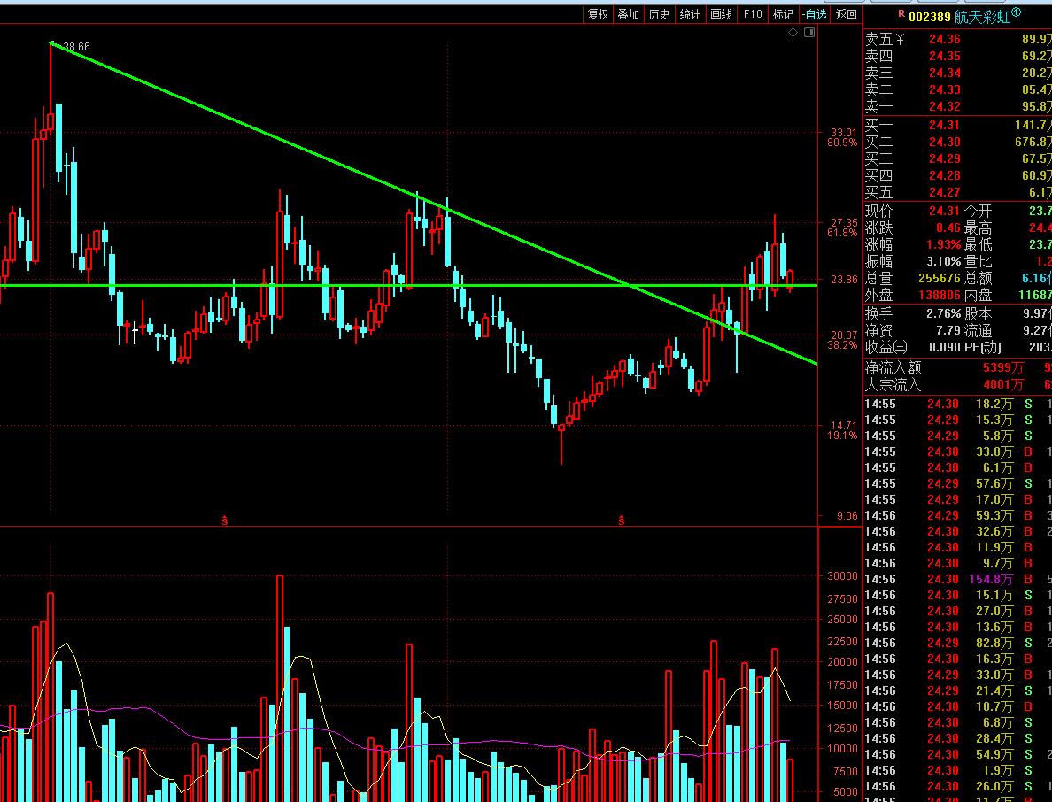
Task: Click the diamond icon above the chart
Action: [793, 33]
